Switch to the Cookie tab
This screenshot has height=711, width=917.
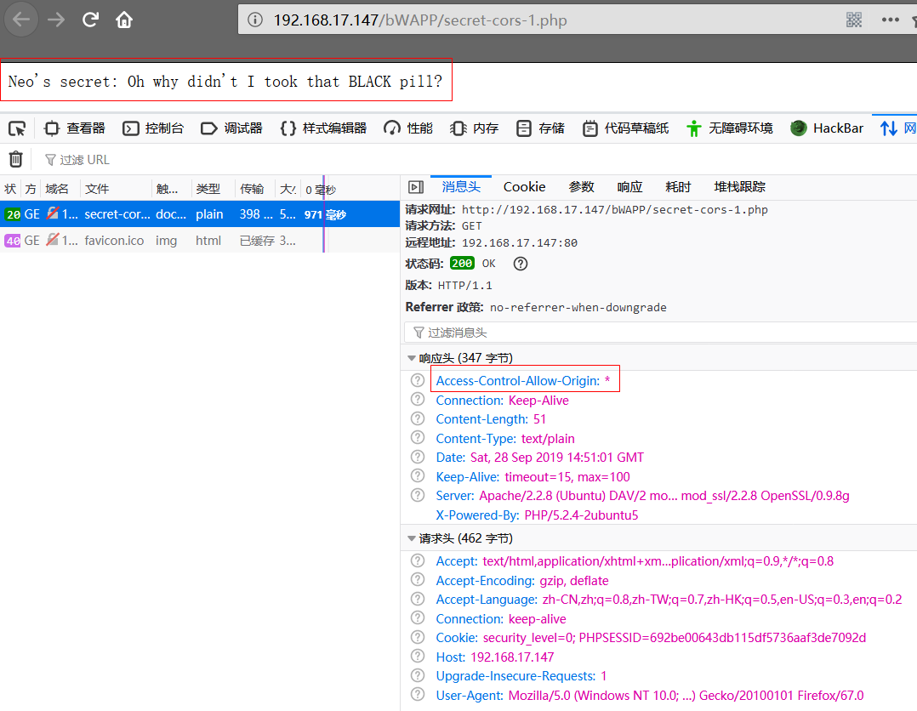tap(524, 187)
